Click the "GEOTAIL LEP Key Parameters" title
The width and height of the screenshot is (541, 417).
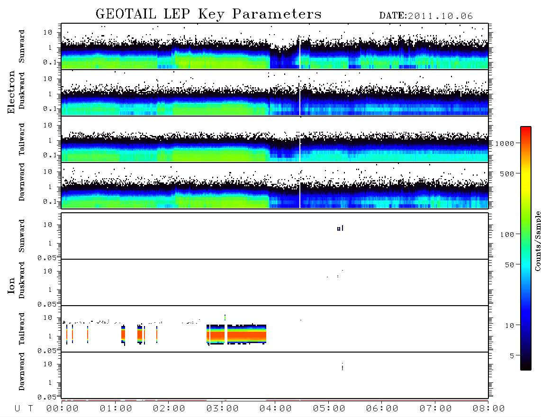click(208, 14)
